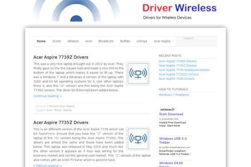This screenshot has height=167, width=251.
Task: Open the Buffalo menu item
Action: pos(125,41)
